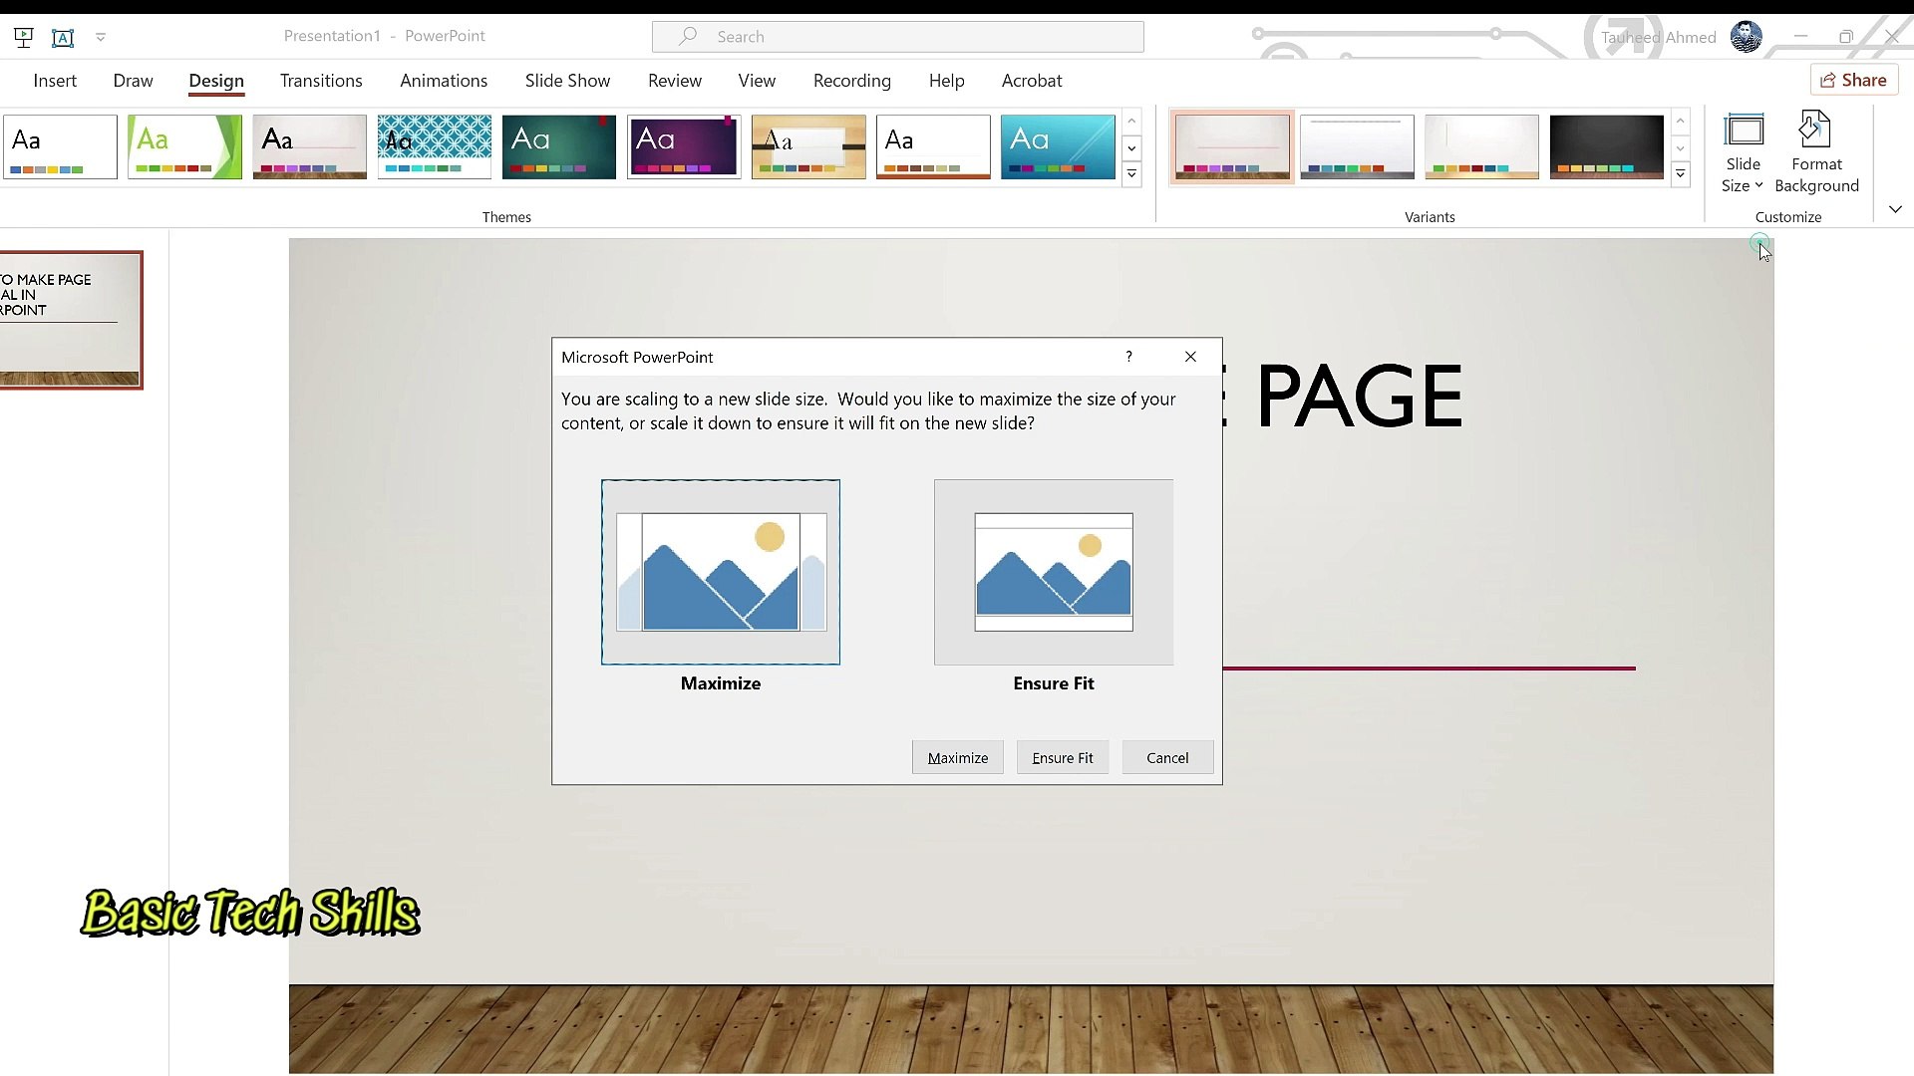Viewport: 1914px width, 1076px height.
Task: Select the first slide thumbnail in left pane
Action: [70, 320]
